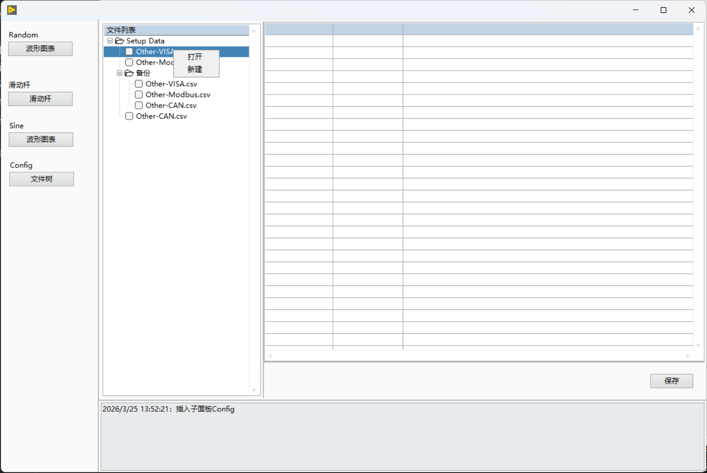The height and width of the screenshot is (473, 707).
Task: Click 波形图表 button under Random
Action: click(41, 49)
